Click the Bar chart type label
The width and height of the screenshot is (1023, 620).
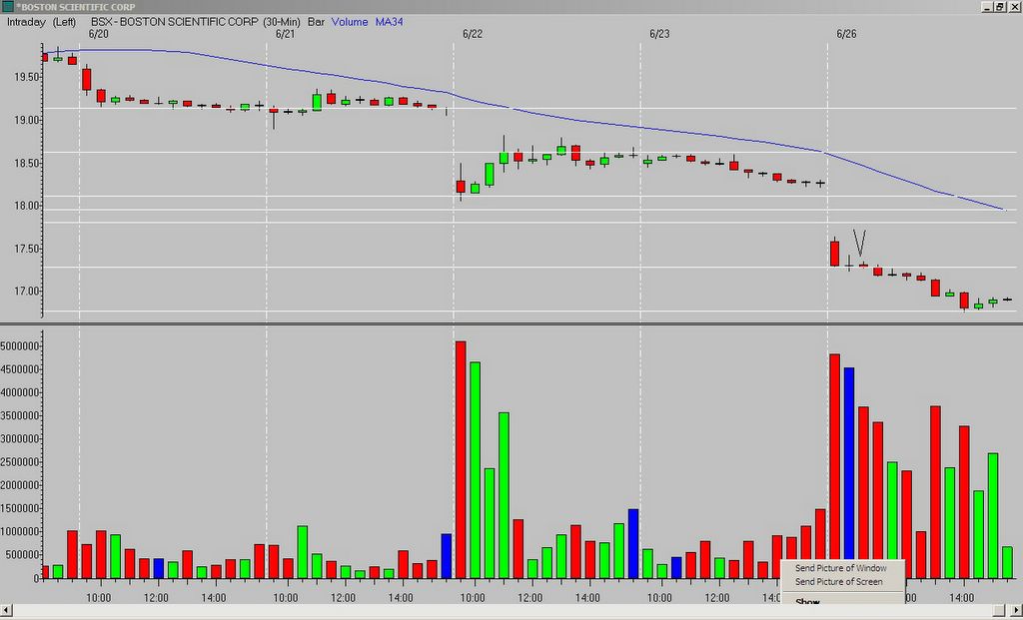pos(316,22)
